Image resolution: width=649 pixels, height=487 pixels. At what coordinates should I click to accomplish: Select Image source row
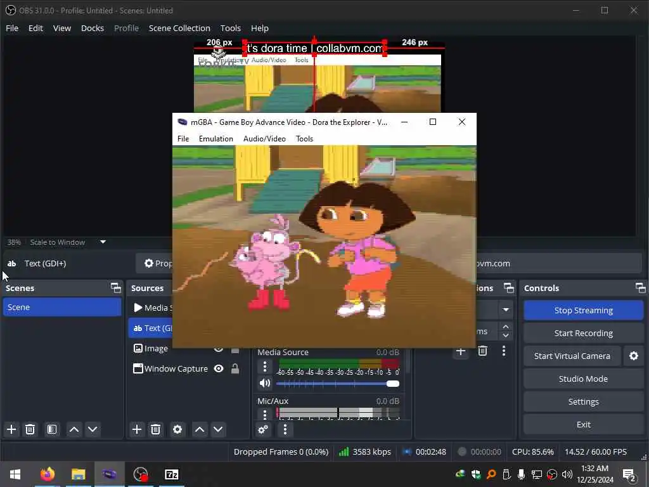pos(188,350)
